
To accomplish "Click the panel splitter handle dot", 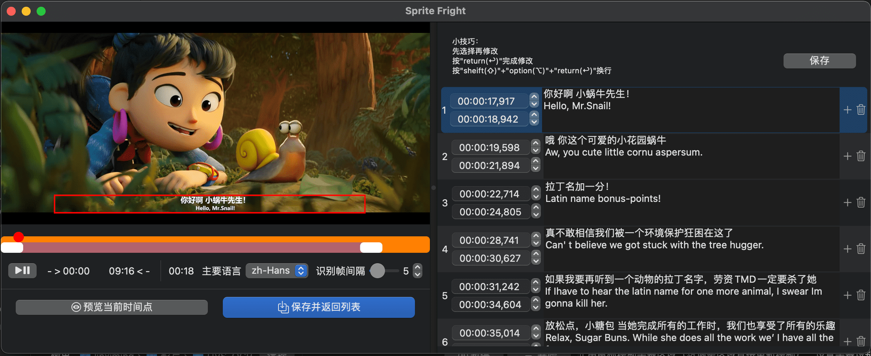I will (x=434, y=188).
